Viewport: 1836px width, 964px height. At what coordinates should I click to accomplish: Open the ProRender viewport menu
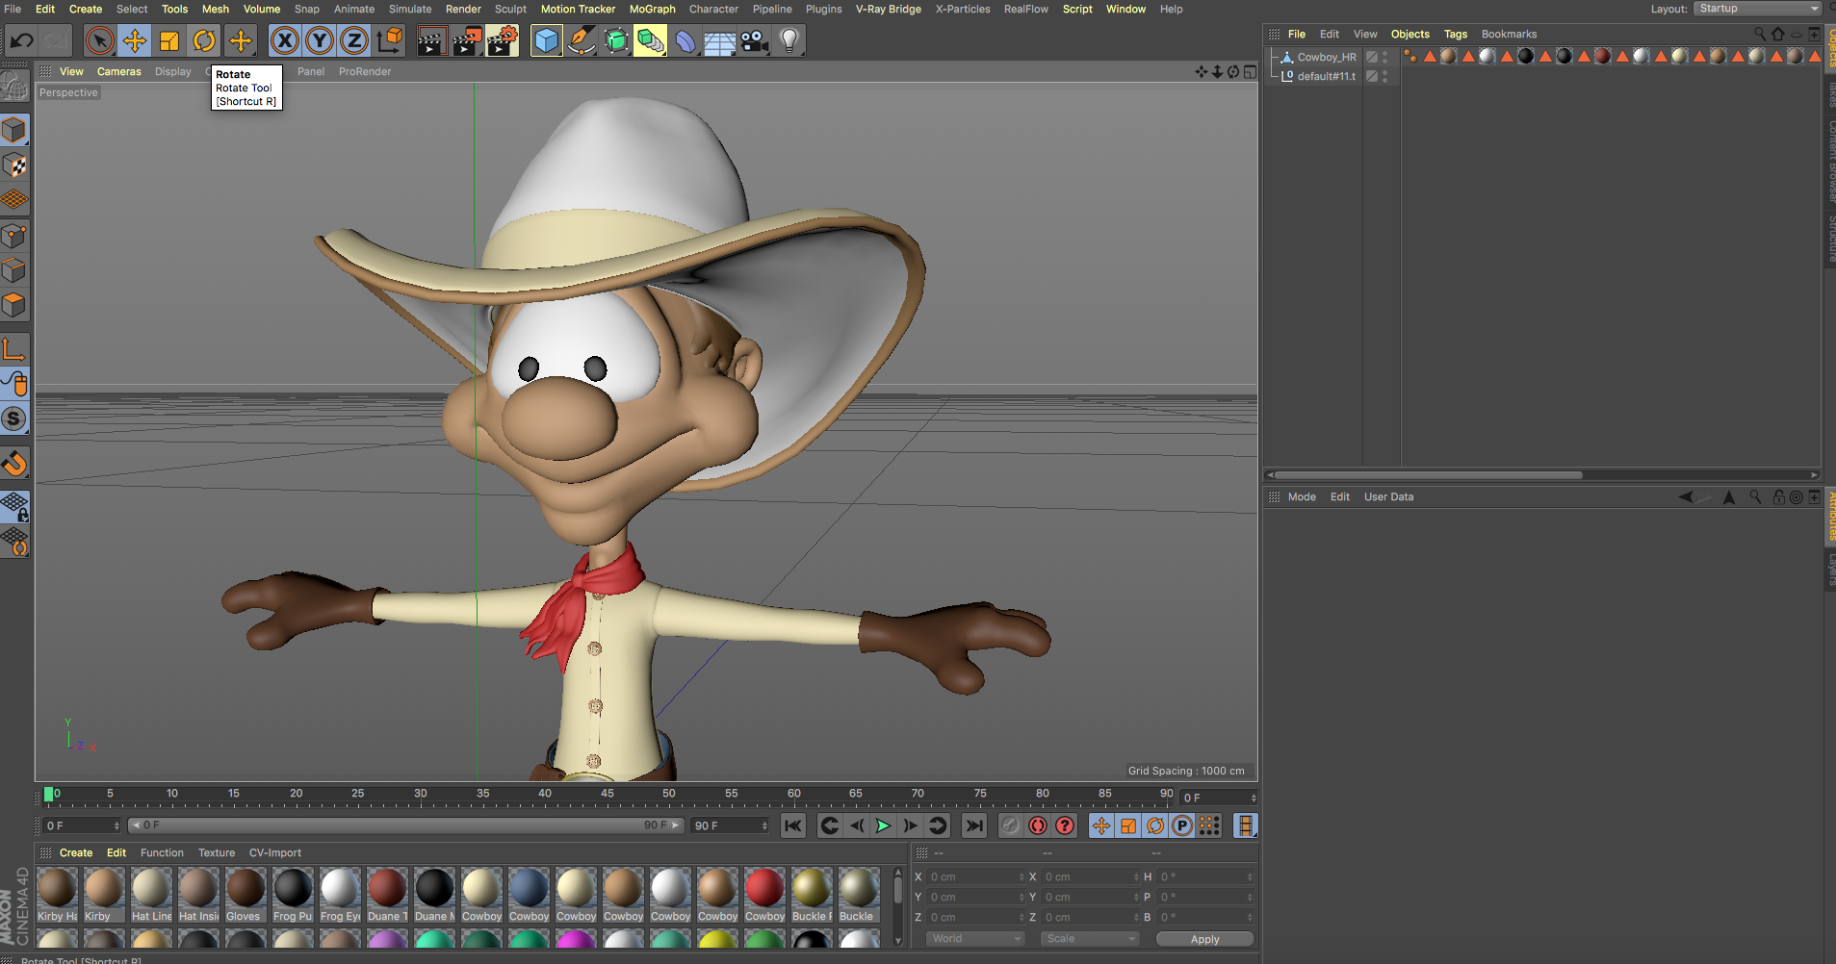(x=365, y=71)
